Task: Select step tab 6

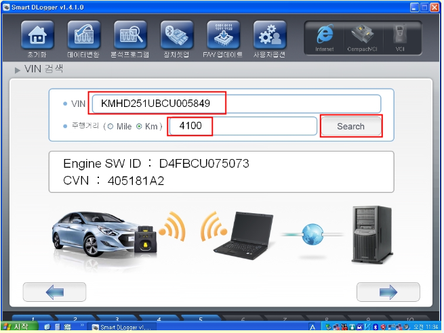Action: tap(243, 318)
